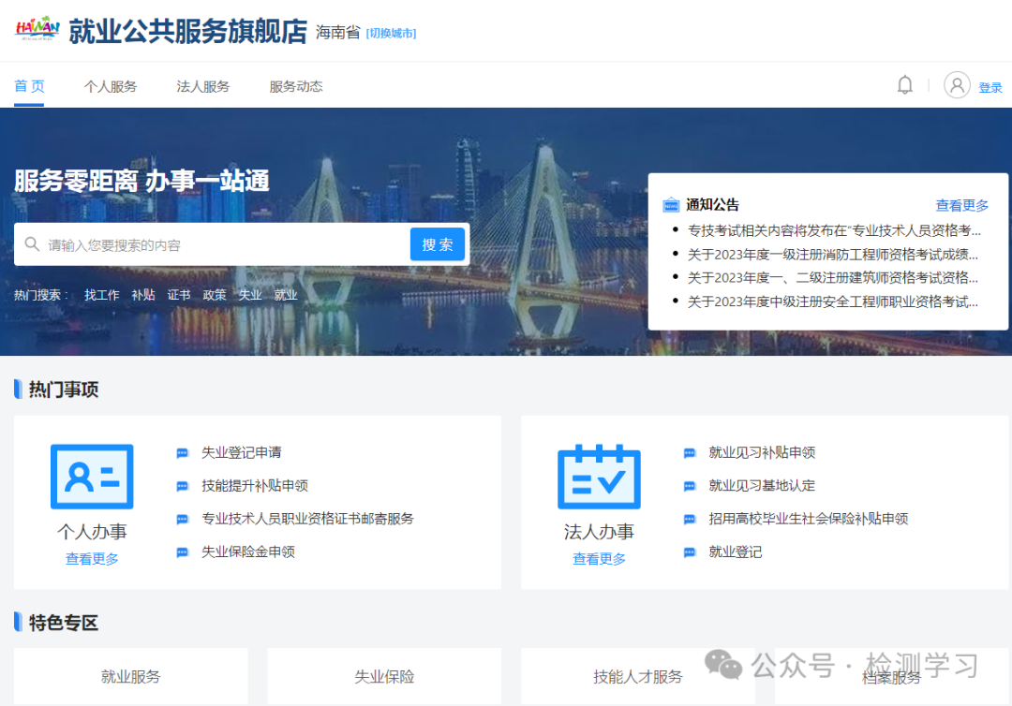Click the 法人办事 calendar icon
The height and width of the screenshot is (706, 1012).
pos(599,477)
